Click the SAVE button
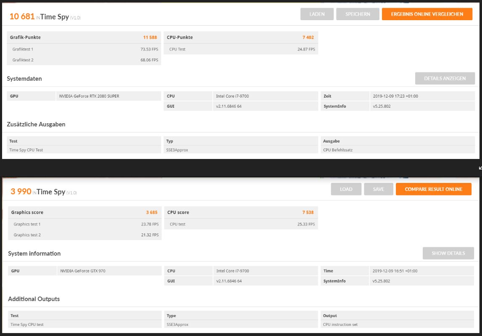This screenshot has height=336, width=482. click(x=378, y=189)
